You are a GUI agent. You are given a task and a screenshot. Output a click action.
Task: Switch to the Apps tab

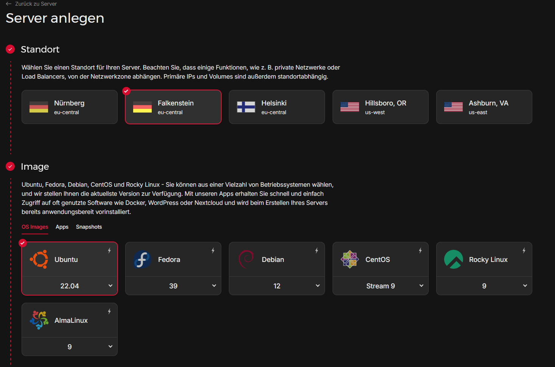pyautogui.click(x=62, y=227)
